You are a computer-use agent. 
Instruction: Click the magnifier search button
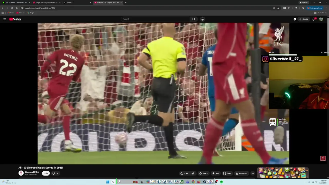tap(194, 19)
